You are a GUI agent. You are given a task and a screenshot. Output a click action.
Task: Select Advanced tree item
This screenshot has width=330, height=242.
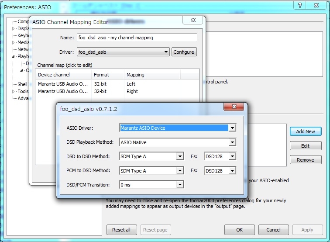[23, 98]
